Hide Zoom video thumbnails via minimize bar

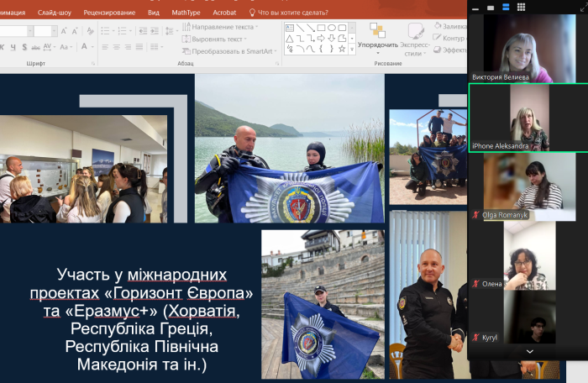click(475, 8)
